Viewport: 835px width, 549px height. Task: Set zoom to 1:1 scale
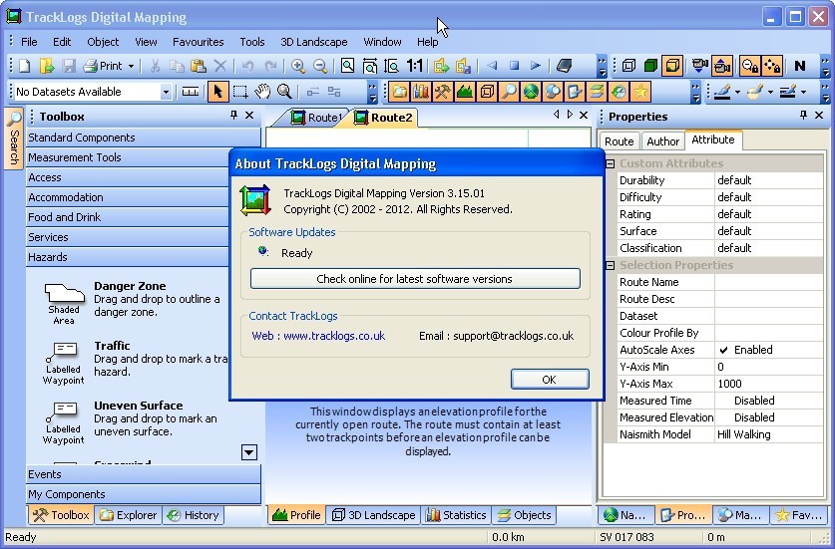tap(414, 66)
